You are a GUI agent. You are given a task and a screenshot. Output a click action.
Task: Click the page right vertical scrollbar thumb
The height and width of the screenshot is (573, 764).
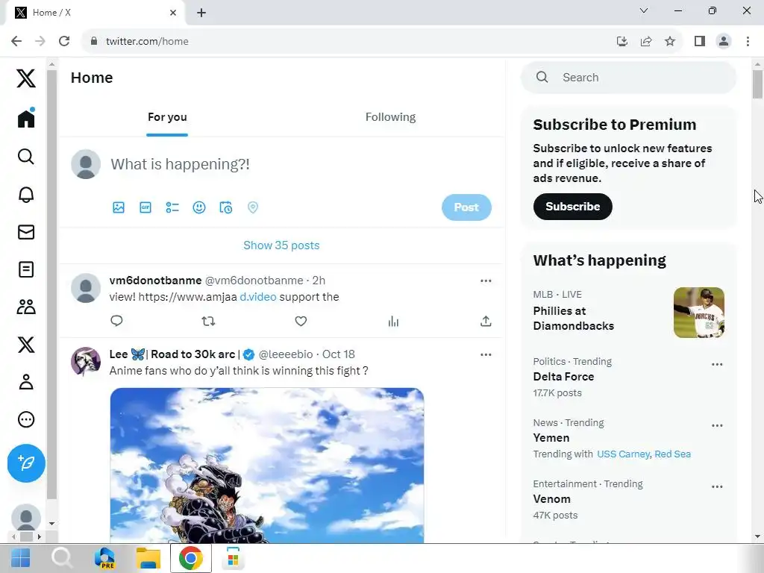click(x=757, y=84)
